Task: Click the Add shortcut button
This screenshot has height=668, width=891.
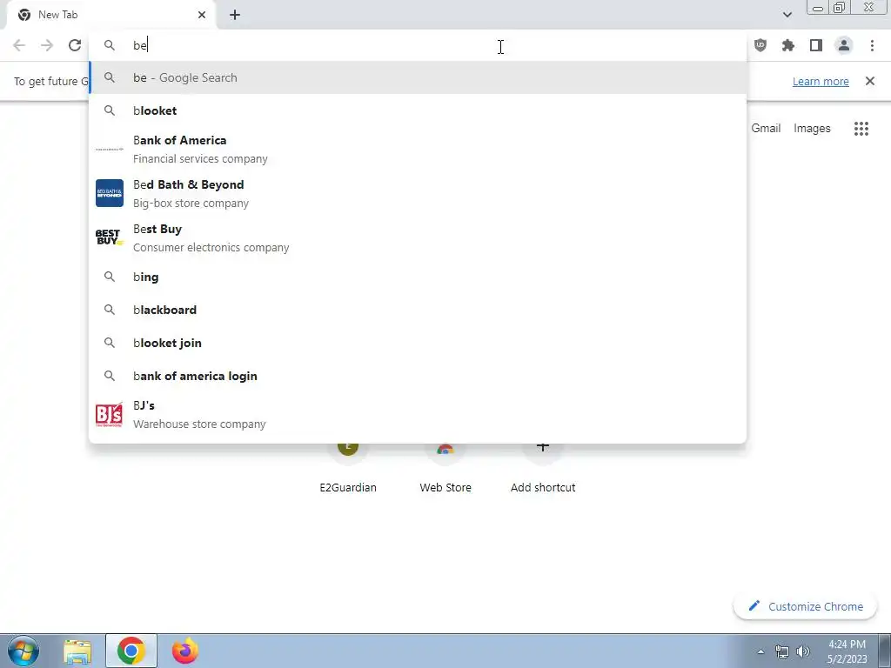Action: (543, 470)
